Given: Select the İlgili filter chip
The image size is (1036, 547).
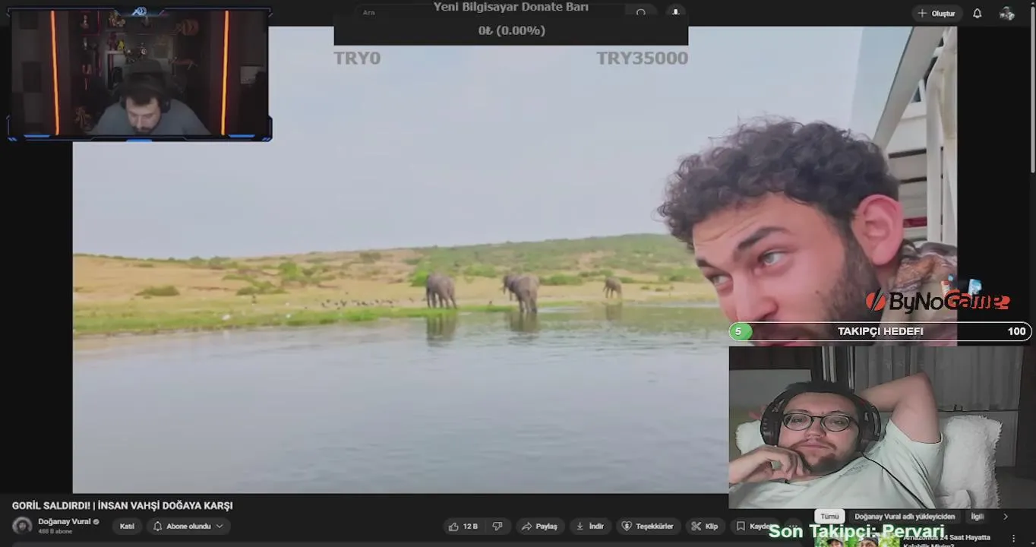Looking at the screenshot, I should tap(978, 517).
